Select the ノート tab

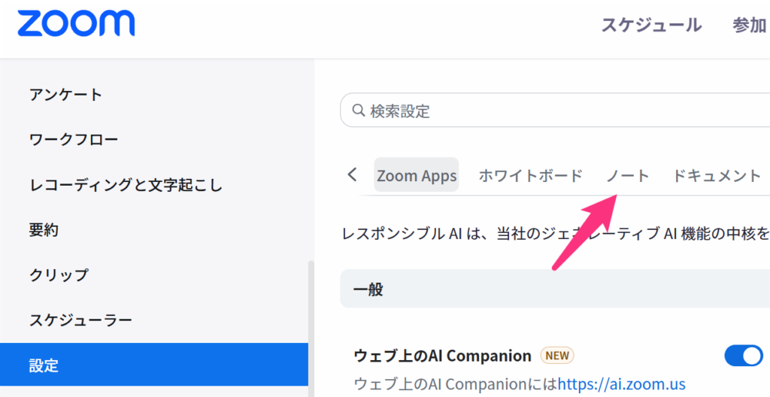click(628, 176)
